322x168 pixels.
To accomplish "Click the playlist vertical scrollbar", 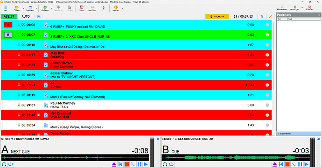I will [x=273, y=56].
